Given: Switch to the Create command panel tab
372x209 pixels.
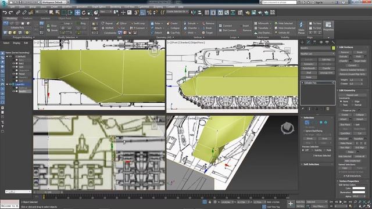Looking at the screenshot, I should 302,42.
